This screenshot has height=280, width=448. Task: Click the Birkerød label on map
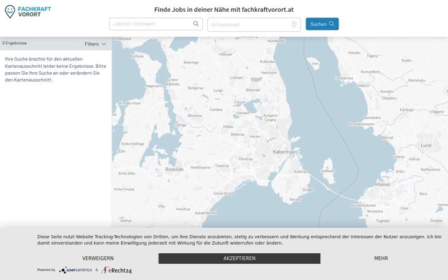click(253, 90)
